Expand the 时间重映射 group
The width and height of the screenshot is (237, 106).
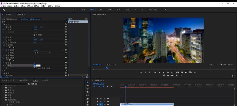click(2, 55)
